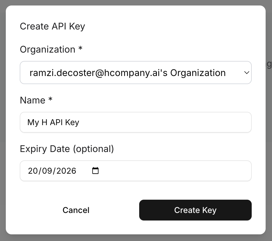Open the Organization select box

pyautogui.click(x=136, y=73)
